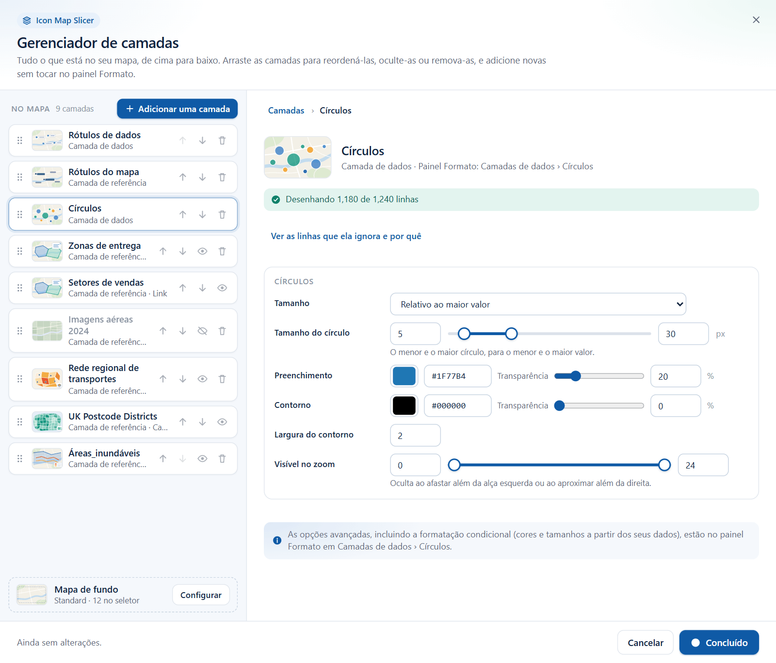Delete the Zonas de entrega layer
The image size is (776, 663).
(x=222, y=251)
